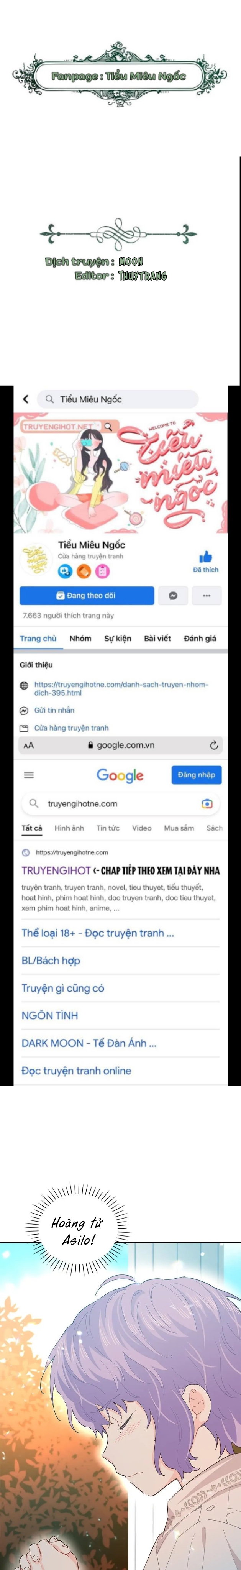Tap the AA text size control
Screen dimensions: 241x1570
(x=29, y=745)
